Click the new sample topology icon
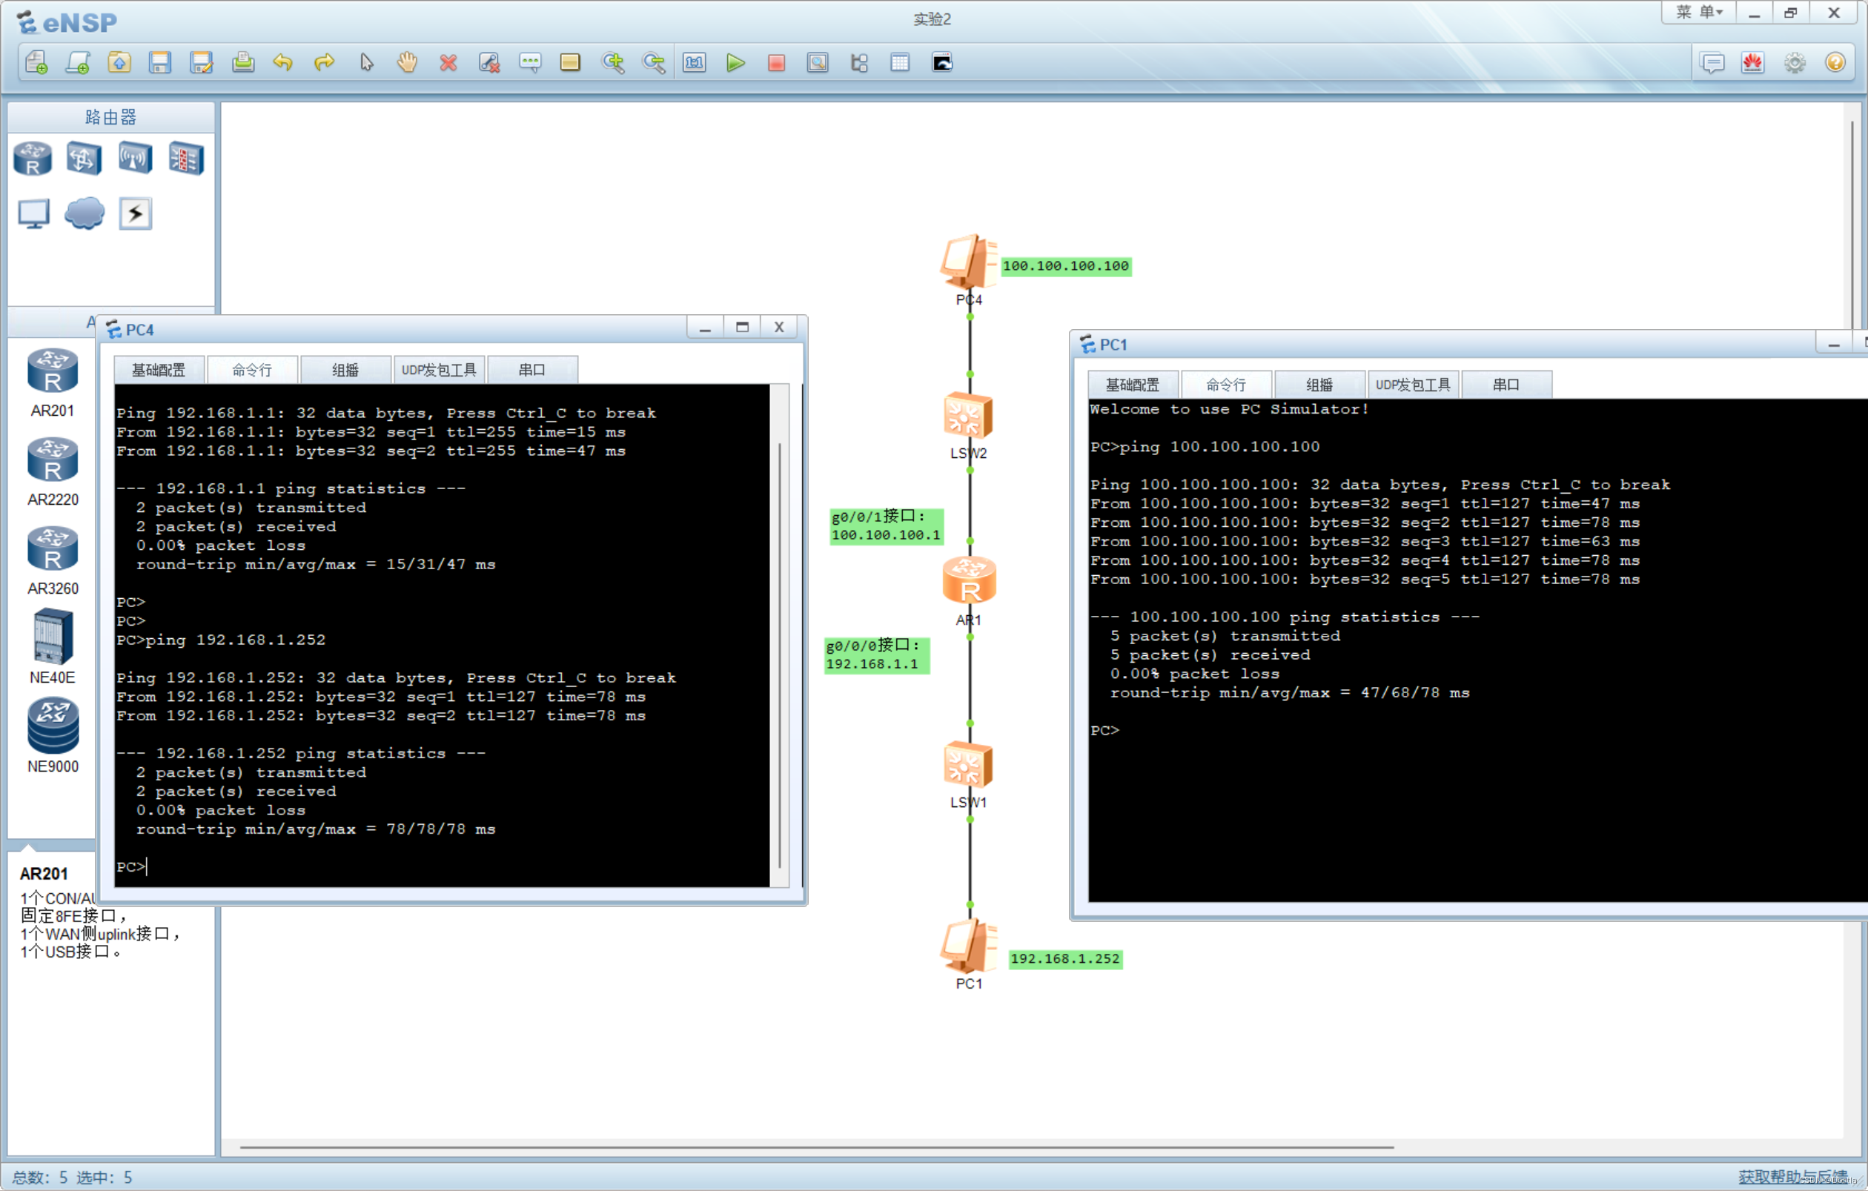1868x1191 pixels. [78, 63]
